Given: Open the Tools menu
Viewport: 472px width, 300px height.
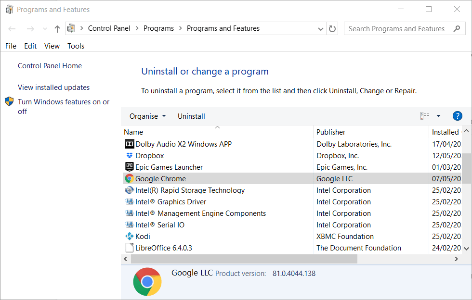Looking at the screenshot, I should [x=76, y=46].
